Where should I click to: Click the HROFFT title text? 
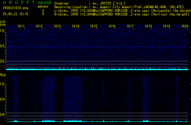(19, 2)
